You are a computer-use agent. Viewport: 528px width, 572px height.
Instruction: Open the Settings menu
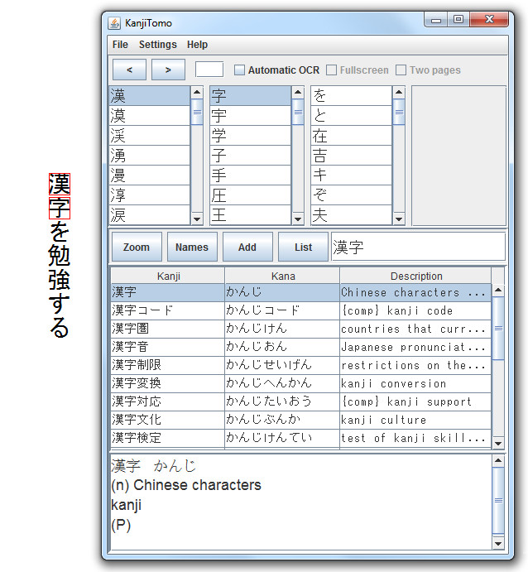[157, 45]
